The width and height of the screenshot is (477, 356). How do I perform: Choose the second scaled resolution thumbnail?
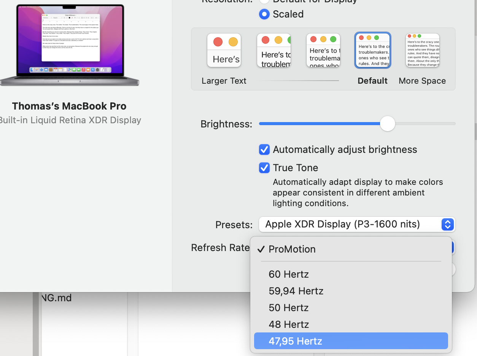point(274,50)
